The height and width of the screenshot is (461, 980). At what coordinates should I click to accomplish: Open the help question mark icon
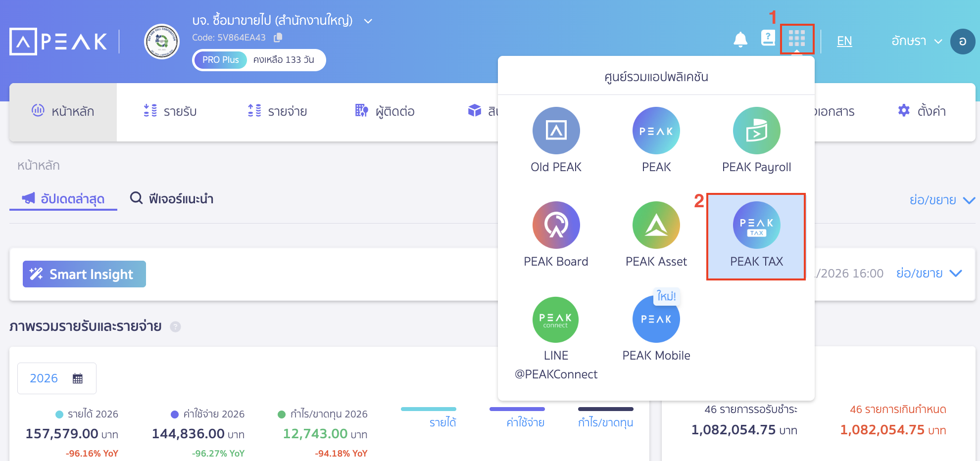[x=768, y=39]
